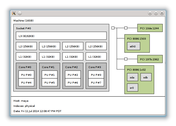Click the Machine (16GB) label
The width and height of the screenshot is (176, 126).
(x=24, y=20)
